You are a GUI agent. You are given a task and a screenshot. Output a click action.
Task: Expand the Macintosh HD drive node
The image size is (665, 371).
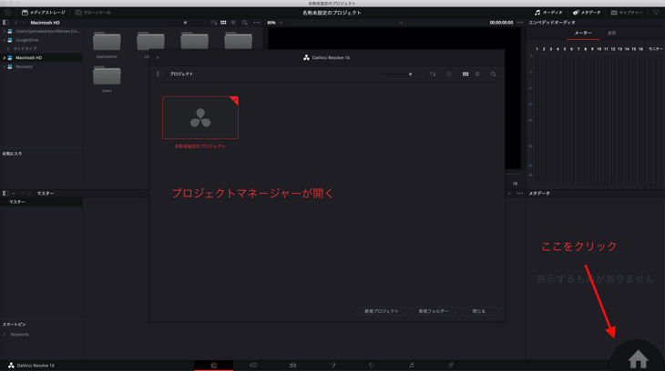coord(5,57)
